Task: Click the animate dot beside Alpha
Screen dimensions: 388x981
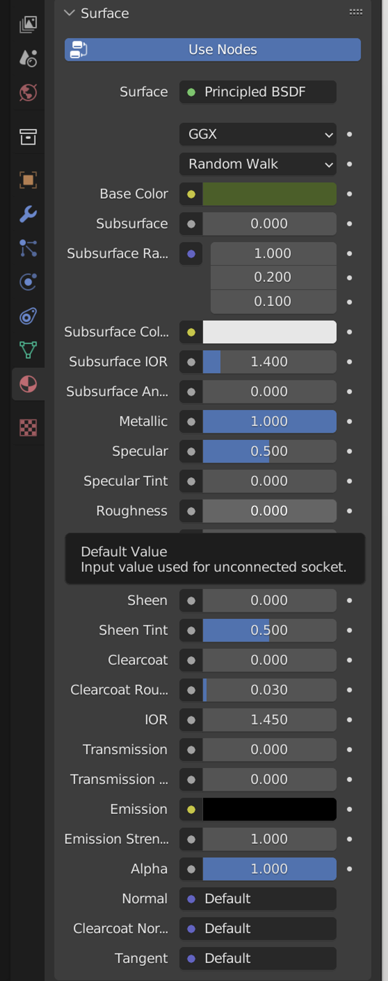Action: click(x=350, y=869)
